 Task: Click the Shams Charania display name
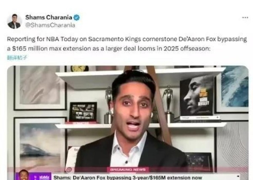[x=48, y=17]
